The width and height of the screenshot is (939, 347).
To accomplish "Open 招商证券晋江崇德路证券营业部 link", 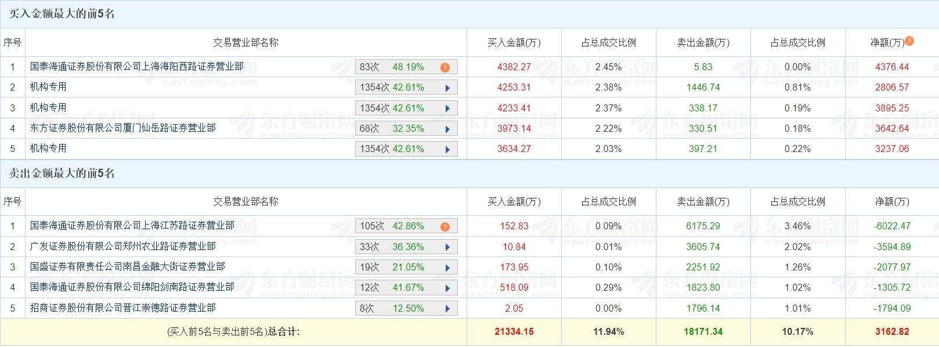I will 122,308.
